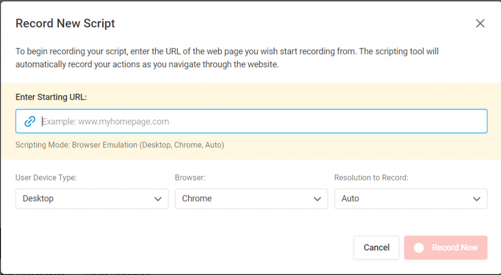Click the Resolution to Record label
Viewport: 501px width, 275px height.
click(x=371, y=178)
